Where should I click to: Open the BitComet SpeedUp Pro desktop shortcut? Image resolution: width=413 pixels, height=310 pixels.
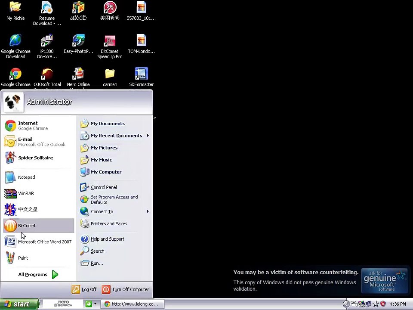(x=110, y=46)
